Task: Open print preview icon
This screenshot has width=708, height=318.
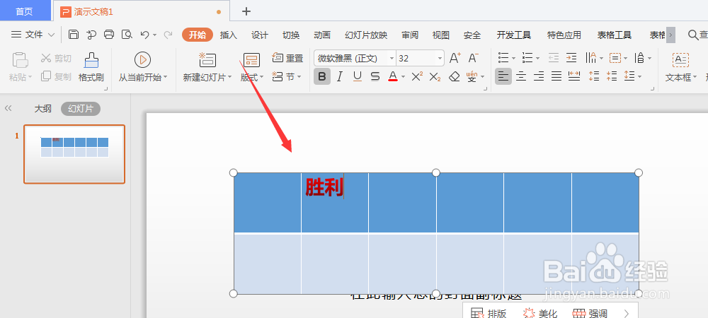Action: click(127, 35)
